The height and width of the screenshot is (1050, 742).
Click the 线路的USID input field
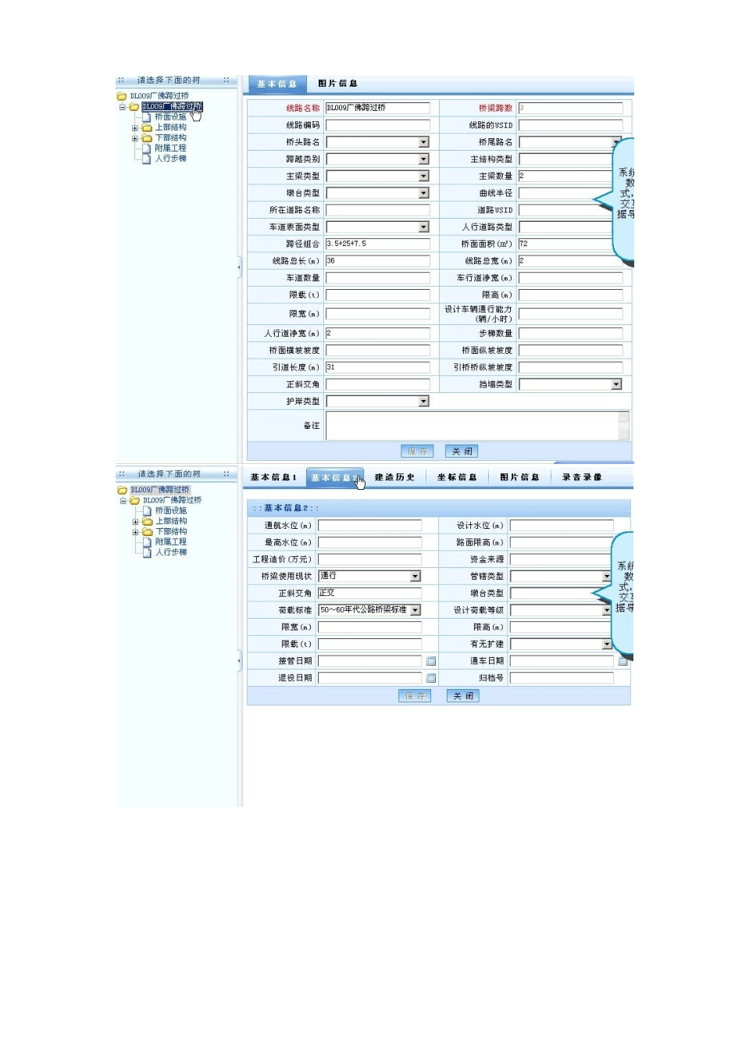click(x=571, y=126)
